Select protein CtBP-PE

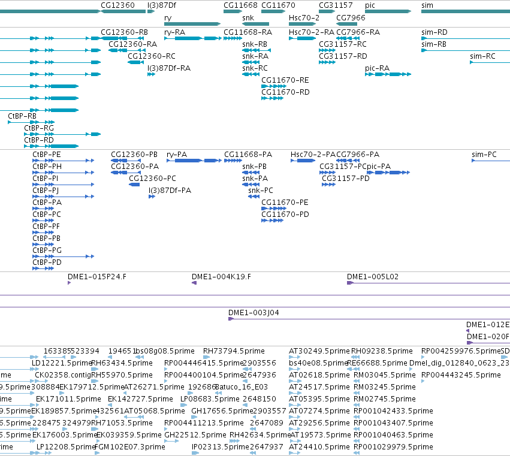point(47,155)
